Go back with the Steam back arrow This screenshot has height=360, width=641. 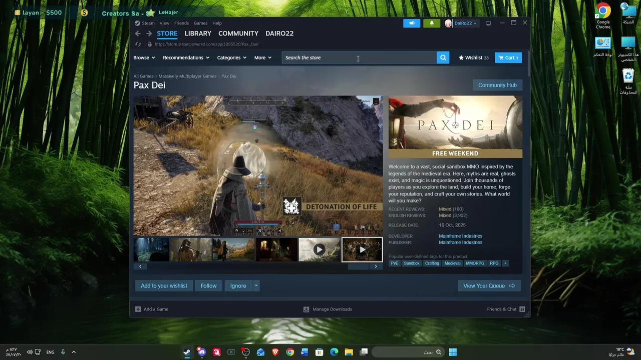point(138,33)
